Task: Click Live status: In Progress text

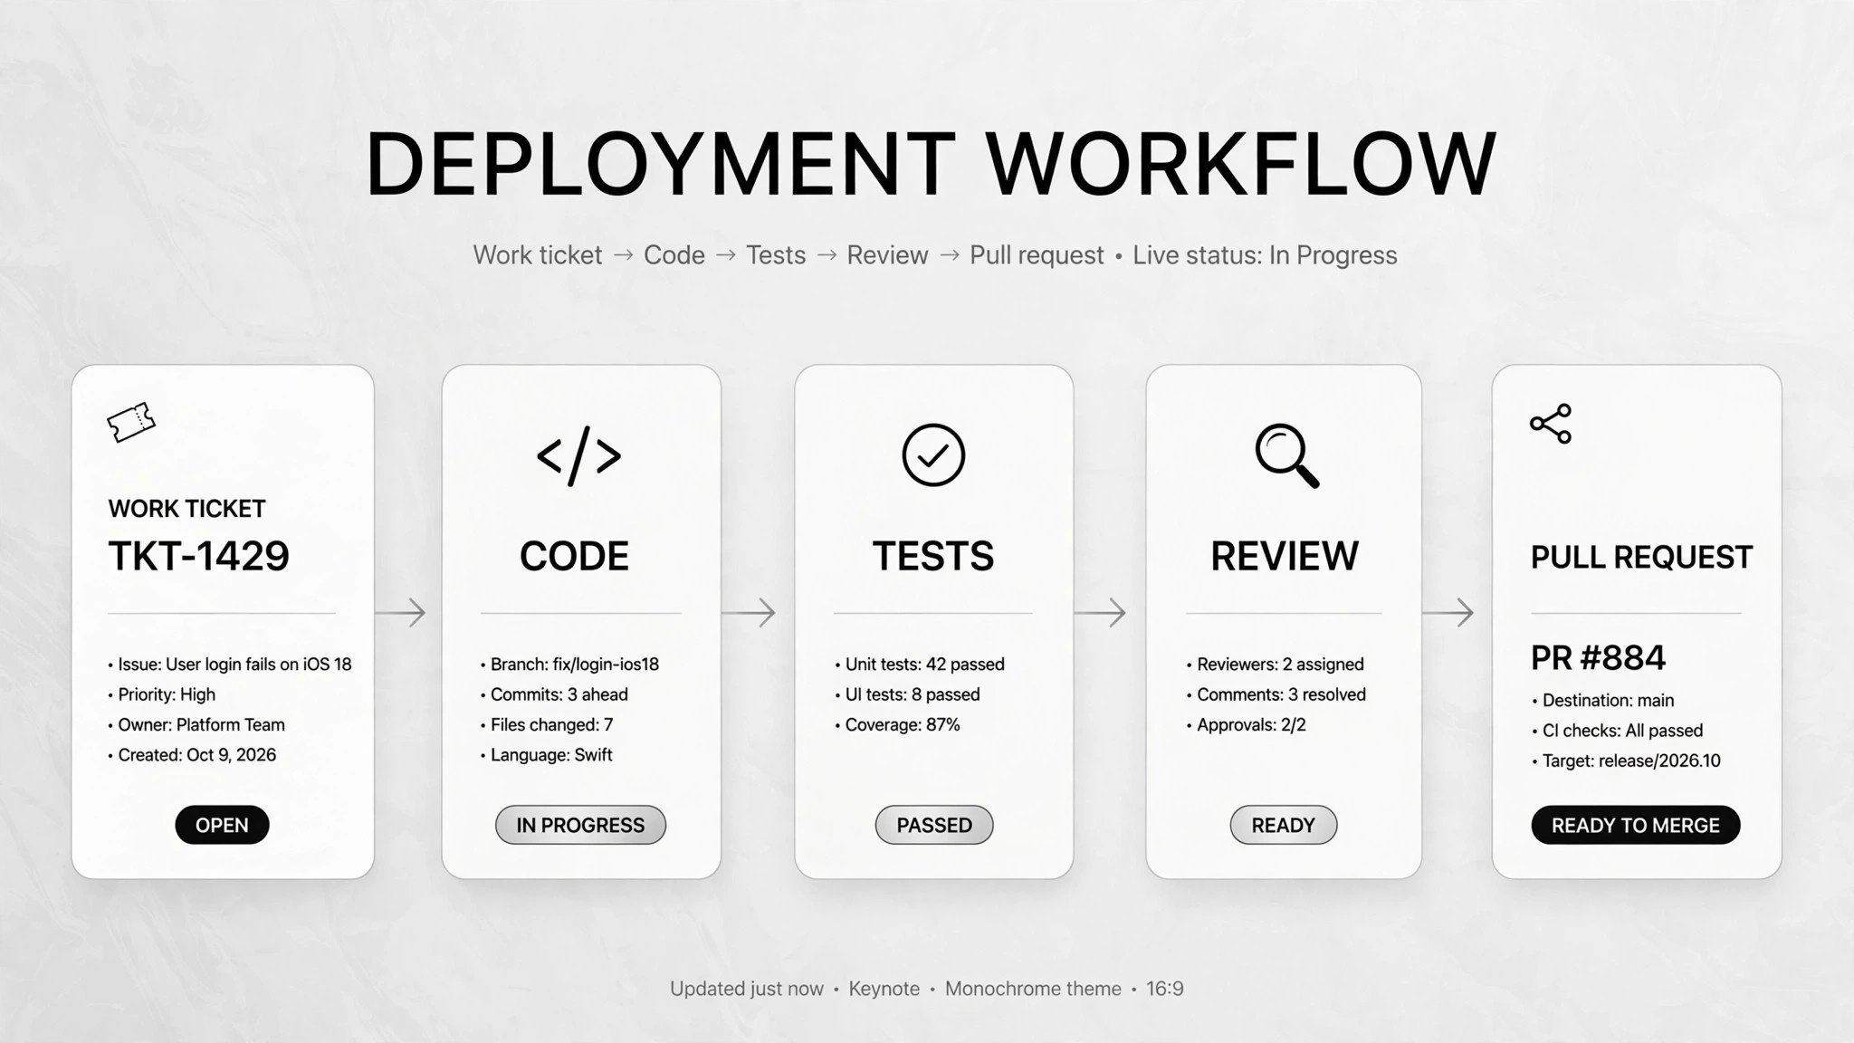Action: point(1265,255)
